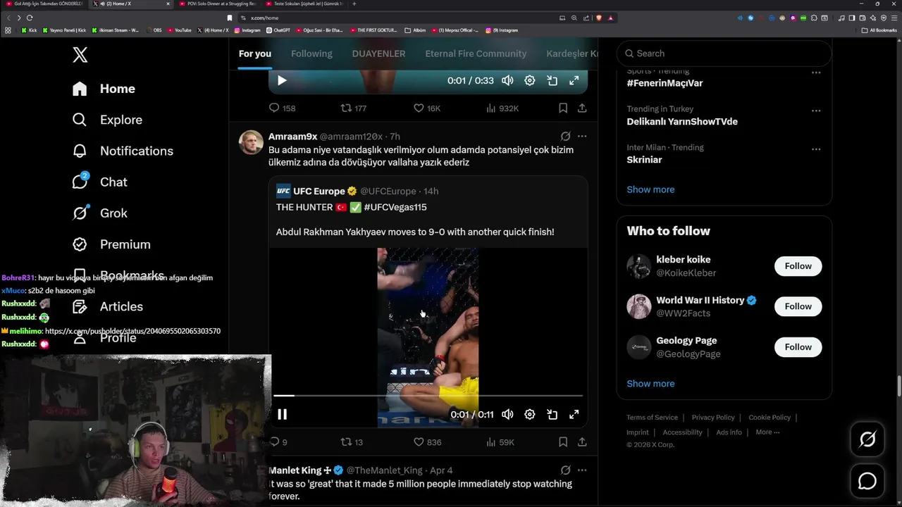Image resolution: width=902 pixels, height=507 pixels.
Task: Open All Bookmarks folder
Action: pos(879,30)
